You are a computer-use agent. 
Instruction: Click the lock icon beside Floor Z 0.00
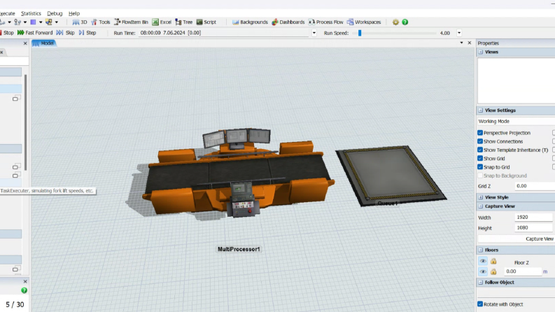[x=493, y=271]
